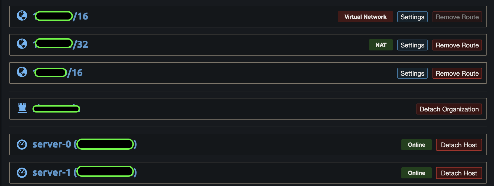This screenshot has height=186, width=494.
Task: Open Settings for the NAT /32 route
Action: 412,45
